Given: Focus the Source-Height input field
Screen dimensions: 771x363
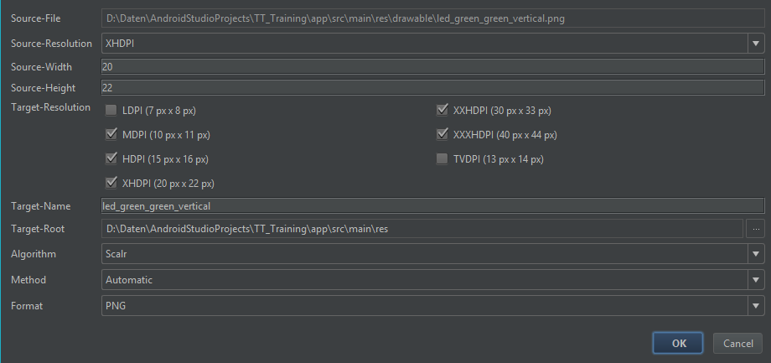Looking at the screenshot, I should click(432, 88).
